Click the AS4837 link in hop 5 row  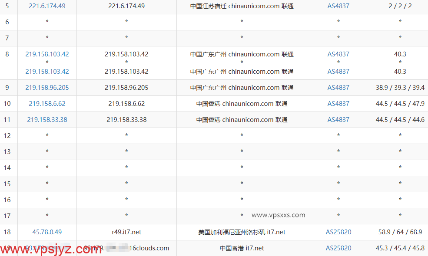click(x=338, y=6)
